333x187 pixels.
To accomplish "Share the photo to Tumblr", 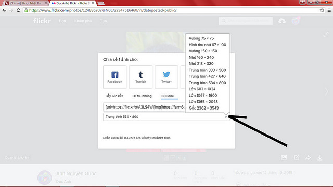I will [x=140, y=77].
